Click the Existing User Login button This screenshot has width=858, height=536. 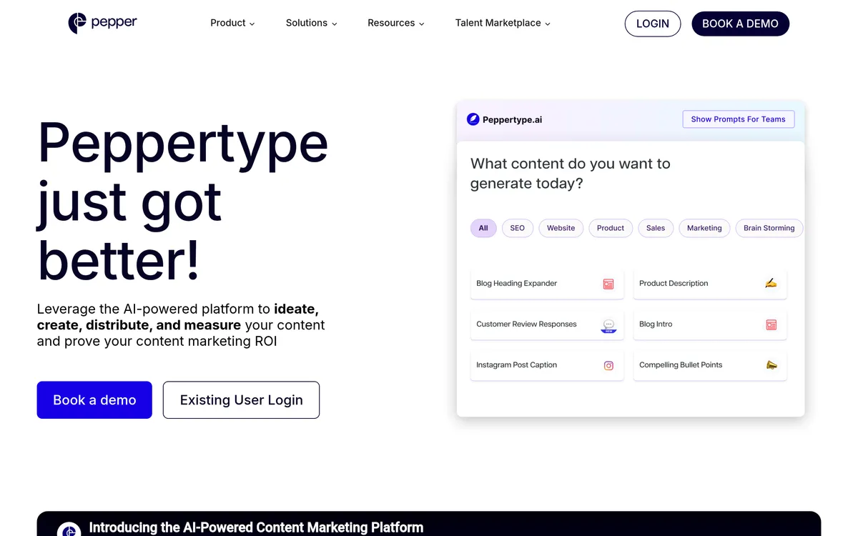tap(241, 399)
